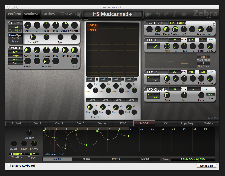Click the redo arrow icon
Image resolution: width=225 pixels, height=176 pixels.
[x=166, y=14]
